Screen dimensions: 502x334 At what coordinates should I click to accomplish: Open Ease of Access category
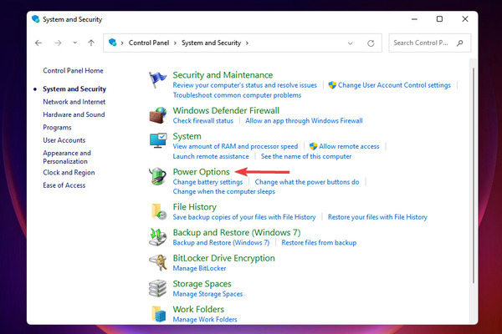tap(64, 185)
